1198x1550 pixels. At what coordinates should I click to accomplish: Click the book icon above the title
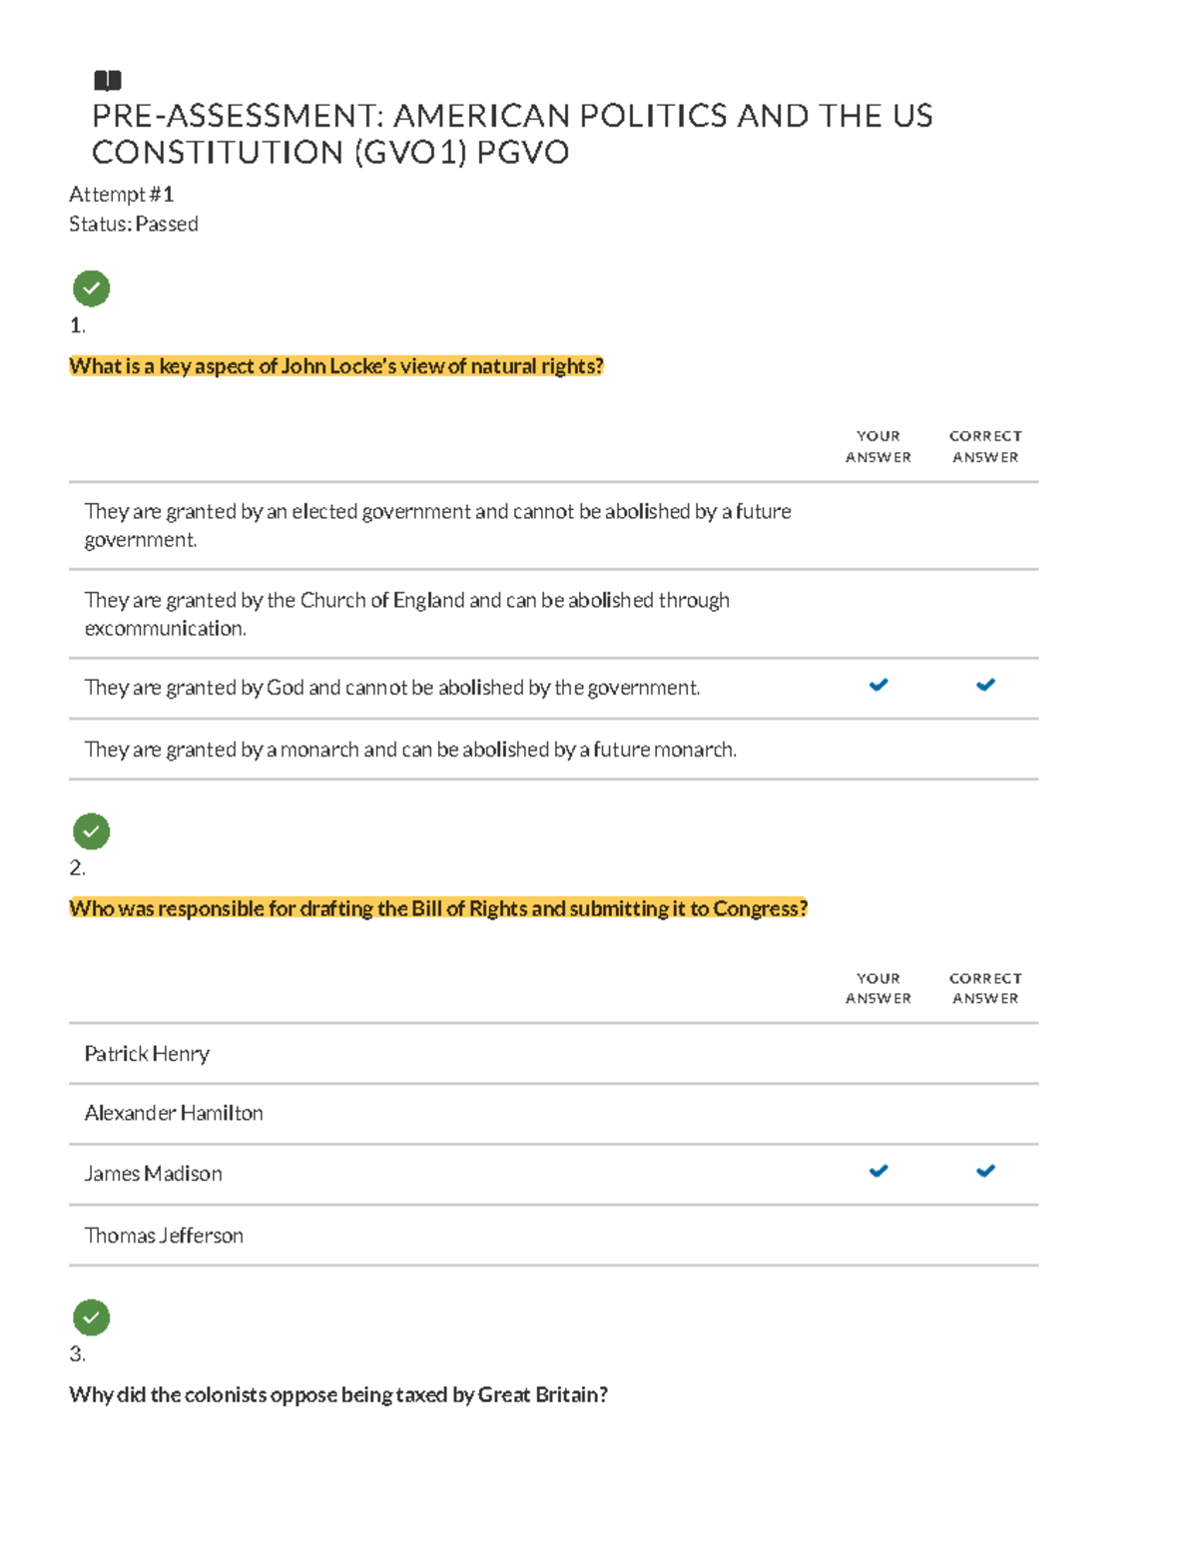[107, 80]
